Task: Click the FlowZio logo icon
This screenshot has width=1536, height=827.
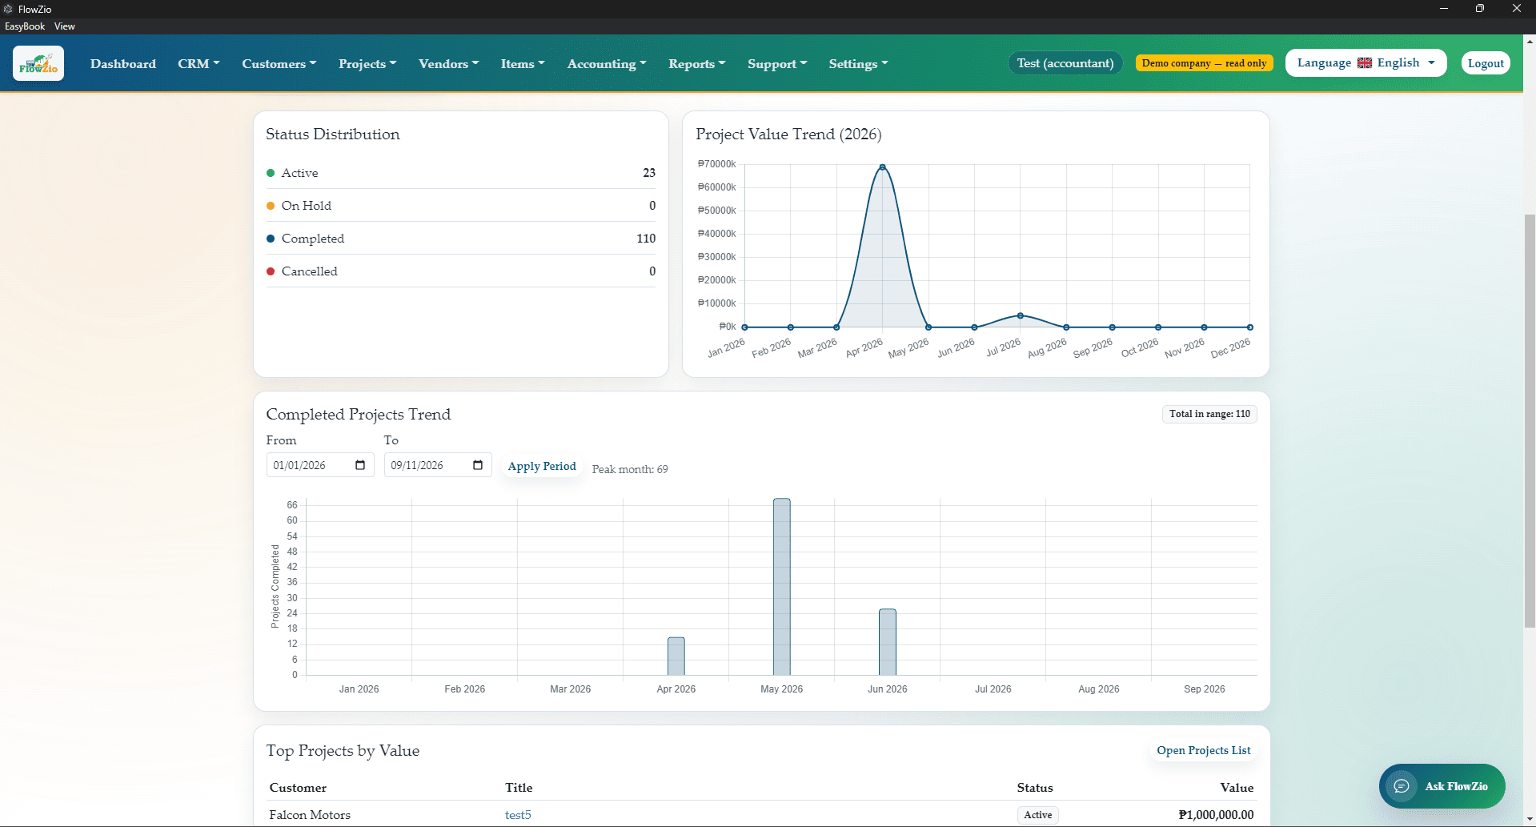Action: 38,63
